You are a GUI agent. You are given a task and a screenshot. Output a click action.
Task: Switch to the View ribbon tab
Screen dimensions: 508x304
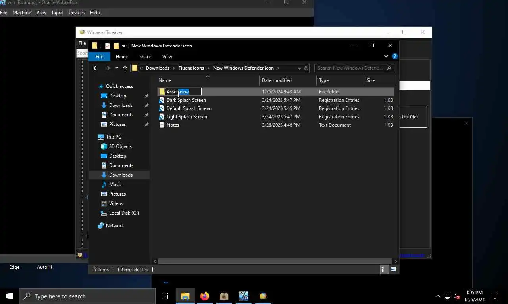click(x=167, y=57)
